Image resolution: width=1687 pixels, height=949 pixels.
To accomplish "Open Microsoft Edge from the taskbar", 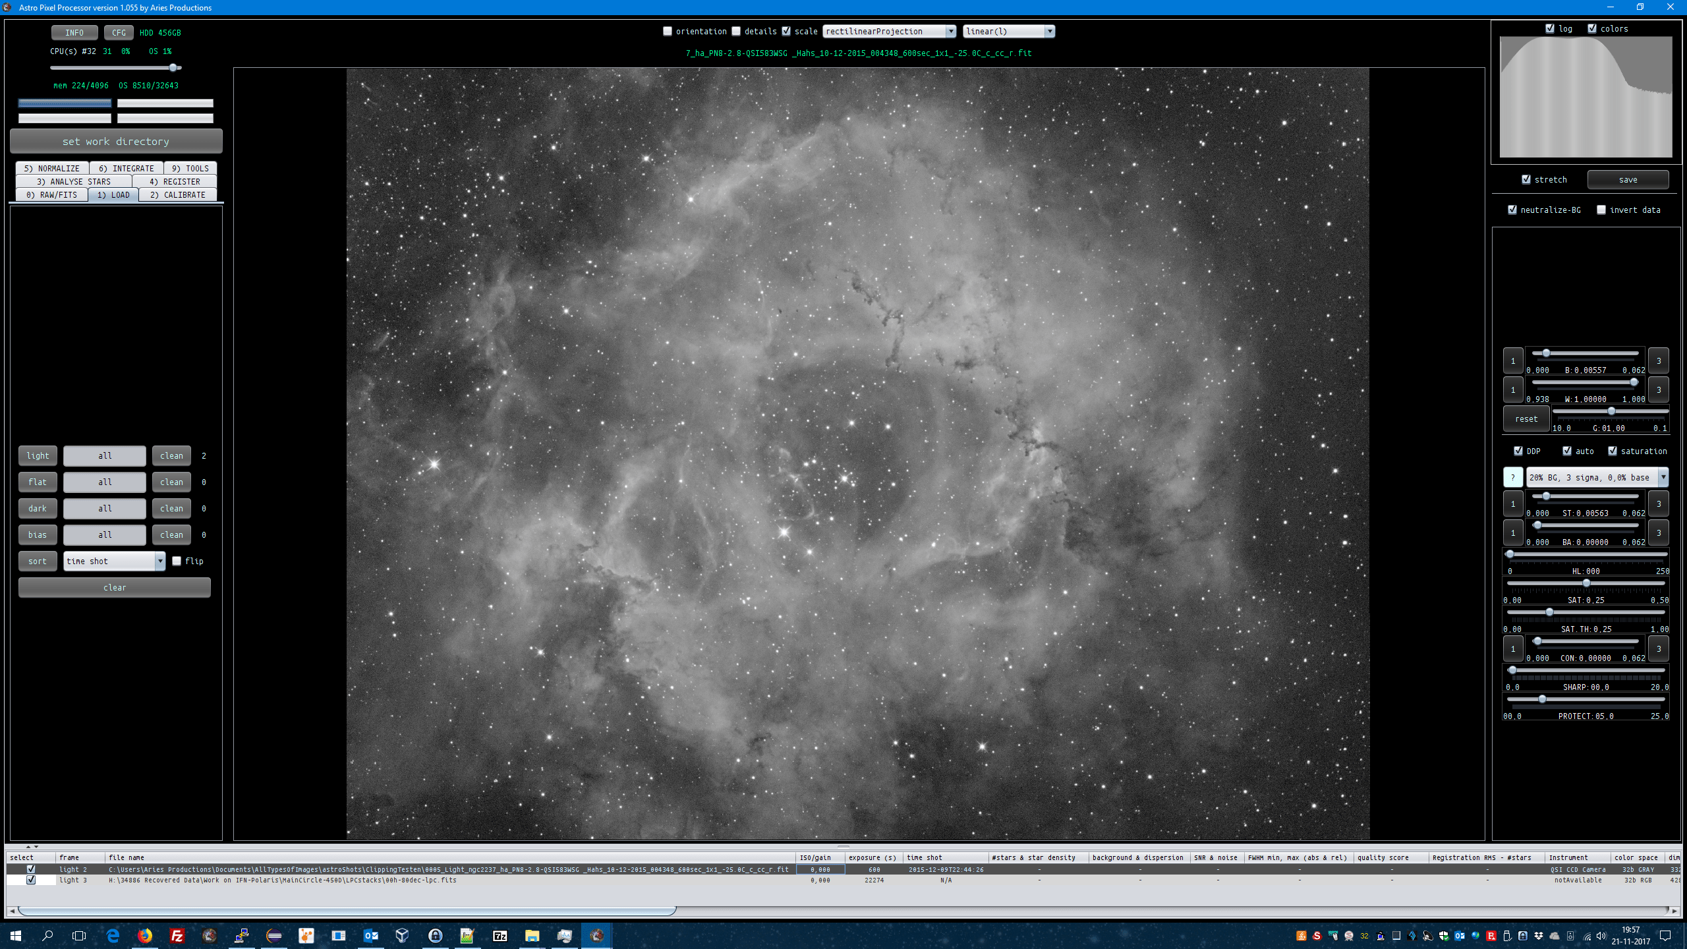I will click(113, 935).
